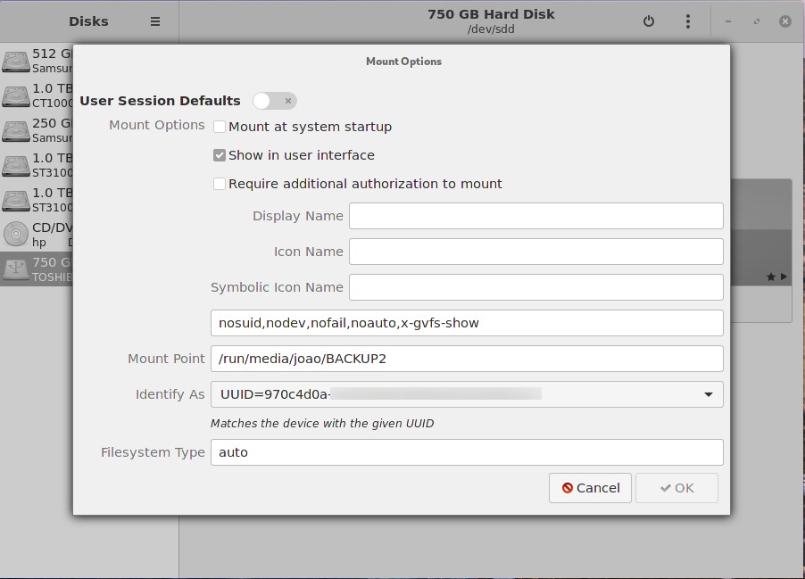
Task: Click the Mount Point field
Action: 467,359
